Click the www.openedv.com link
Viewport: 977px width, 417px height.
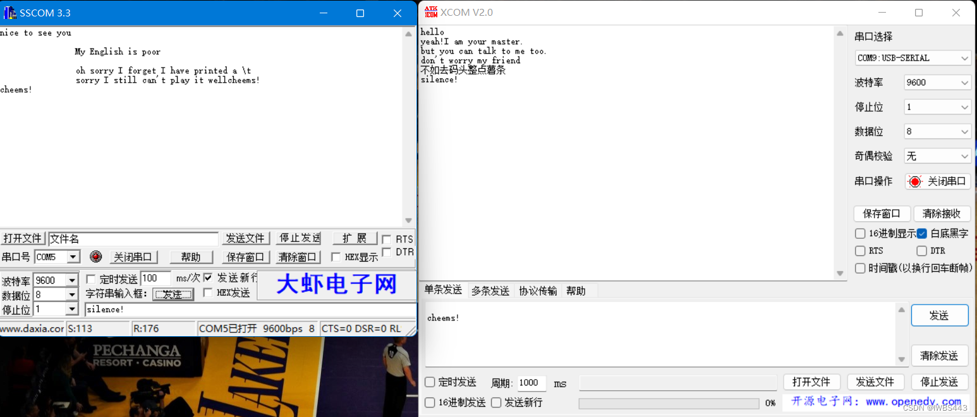coord(913,402)
